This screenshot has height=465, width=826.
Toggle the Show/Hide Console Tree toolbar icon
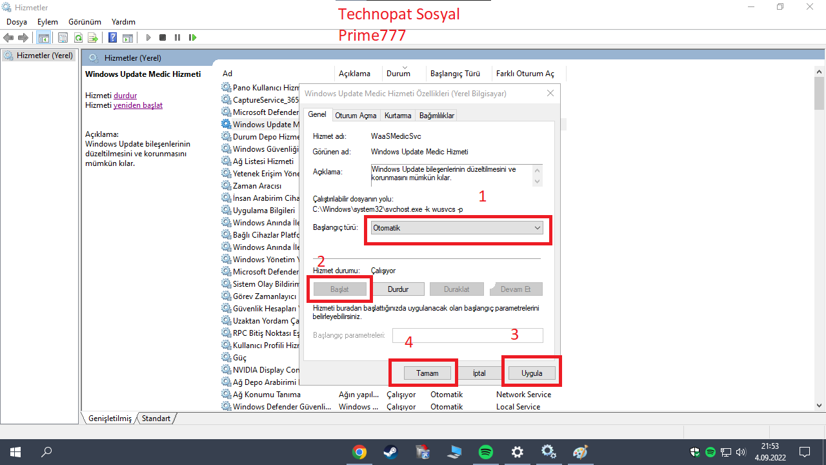pyautogui.click(x=44, y=37)
